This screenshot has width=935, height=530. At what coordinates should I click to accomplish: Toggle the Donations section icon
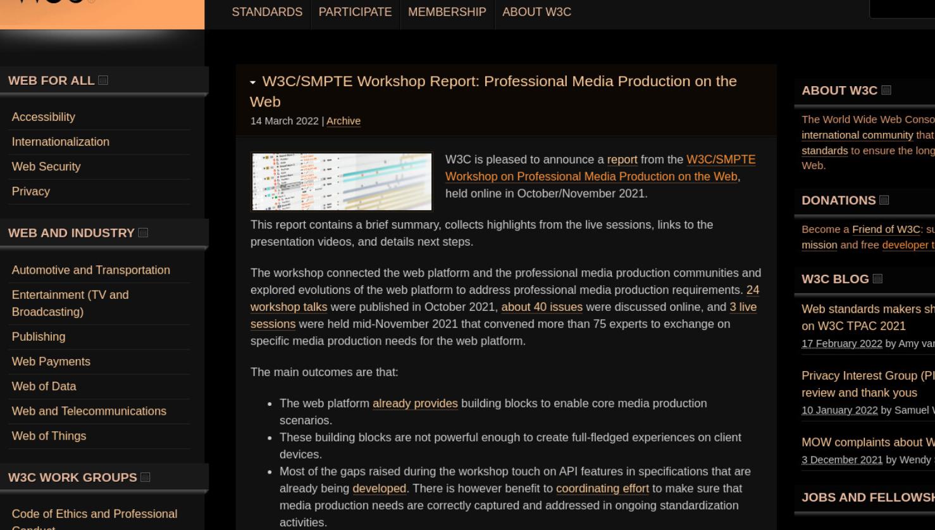click(884, 200)
